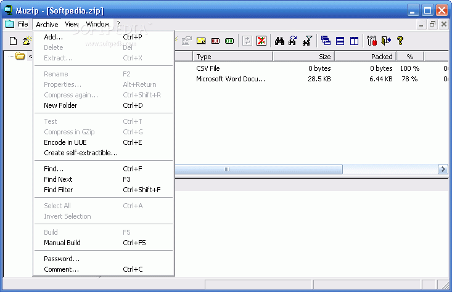Open the Password... menu entry

coord(104,259)
